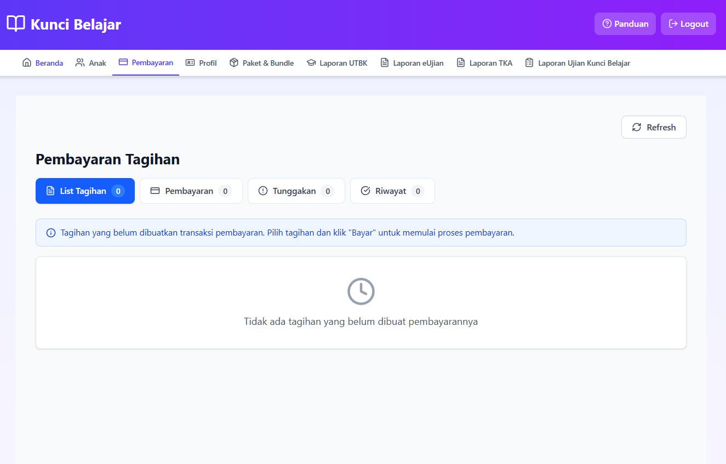Click the info icon in the blue notice

51,233
